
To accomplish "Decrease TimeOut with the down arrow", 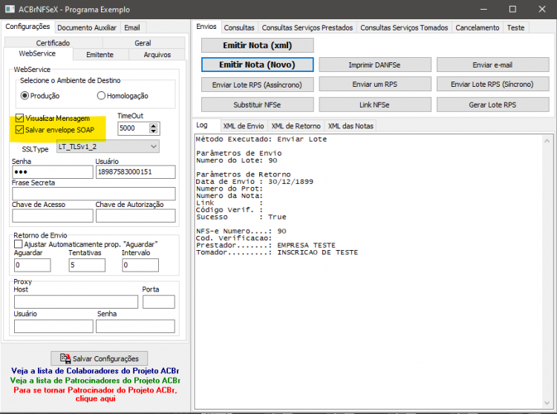I will (153, 131).
